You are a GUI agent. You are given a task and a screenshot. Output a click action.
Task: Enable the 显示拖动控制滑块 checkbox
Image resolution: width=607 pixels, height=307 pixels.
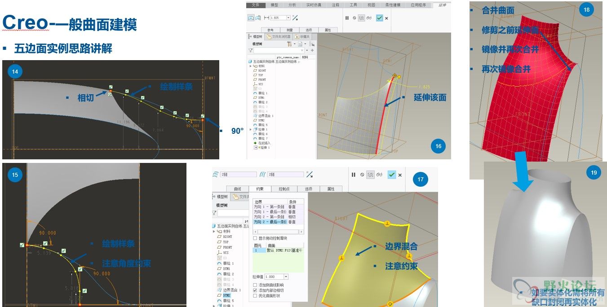point(255,238)
